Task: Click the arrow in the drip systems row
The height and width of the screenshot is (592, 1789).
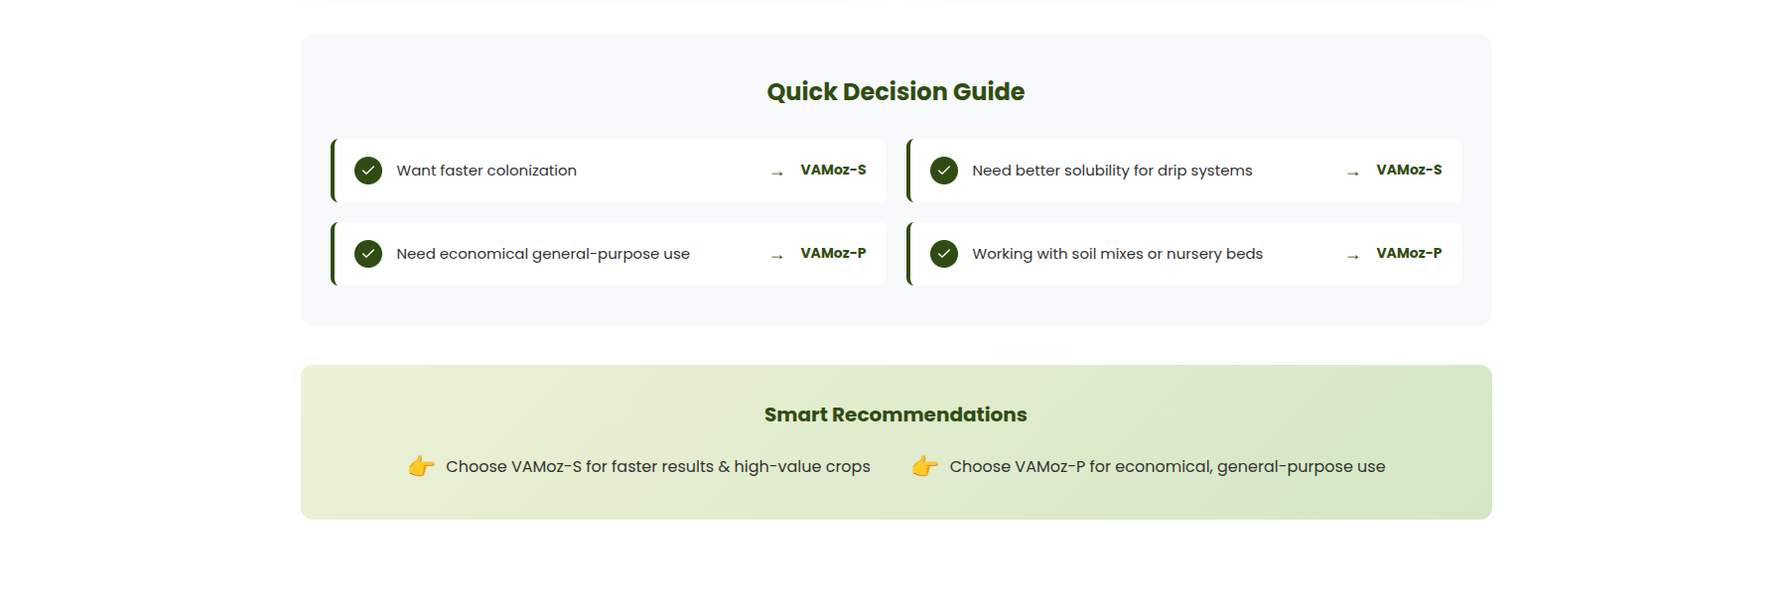Action: tap(1353, 173)
